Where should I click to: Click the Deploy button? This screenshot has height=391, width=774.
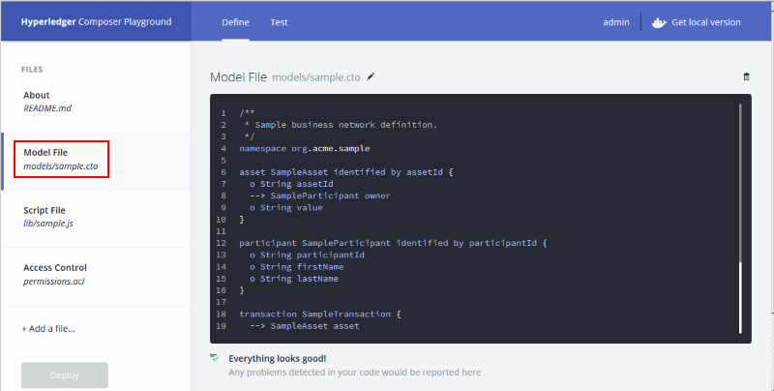(x=65, y=376)
